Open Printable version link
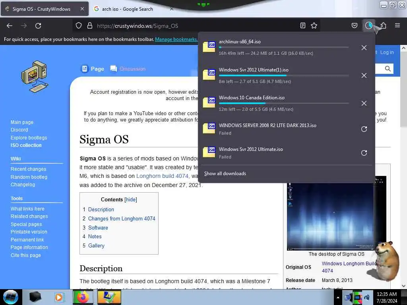Screen dimensions: 407x305 pos(29,232)
